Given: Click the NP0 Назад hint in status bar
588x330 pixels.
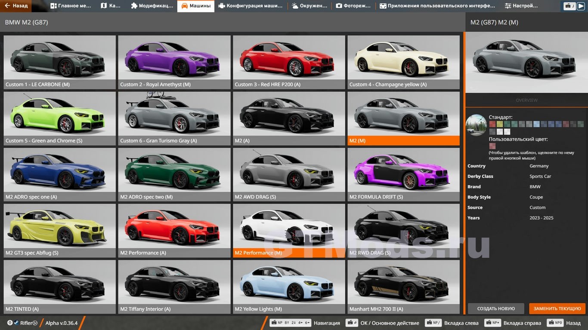Looking at the screenshot, I should [x=564, y=323].
